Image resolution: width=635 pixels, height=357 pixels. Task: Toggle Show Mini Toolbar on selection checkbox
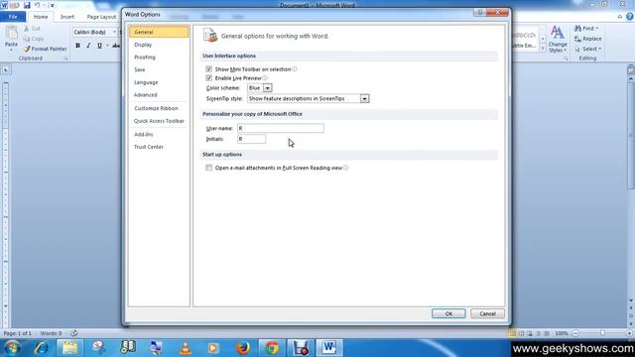[x=209, y=69]
